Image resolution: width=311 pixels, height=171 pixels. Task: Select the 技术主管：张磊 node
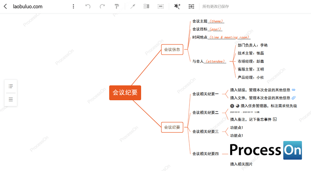tap(251, 53)
